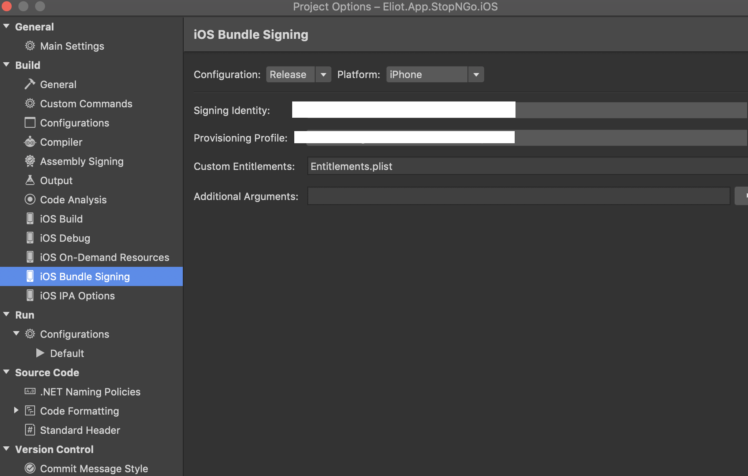Collapse the General section
The image size is (748, 476).
[x=6, y=26]
